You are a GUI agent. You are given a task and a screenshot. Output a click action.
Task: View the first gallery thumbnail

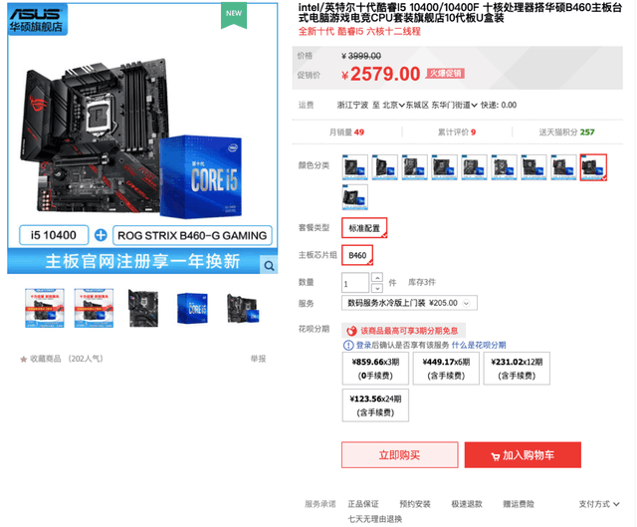[x=44, y=308]
